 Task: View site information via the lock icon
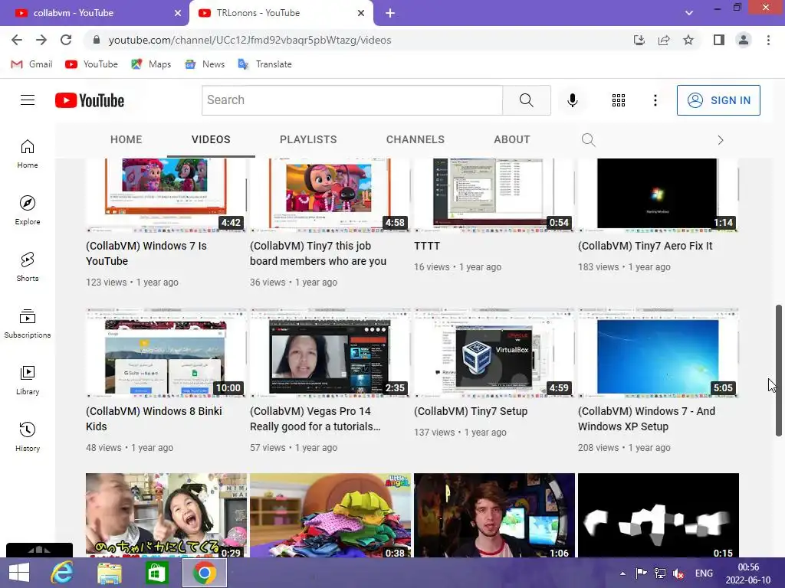(97, 40)
